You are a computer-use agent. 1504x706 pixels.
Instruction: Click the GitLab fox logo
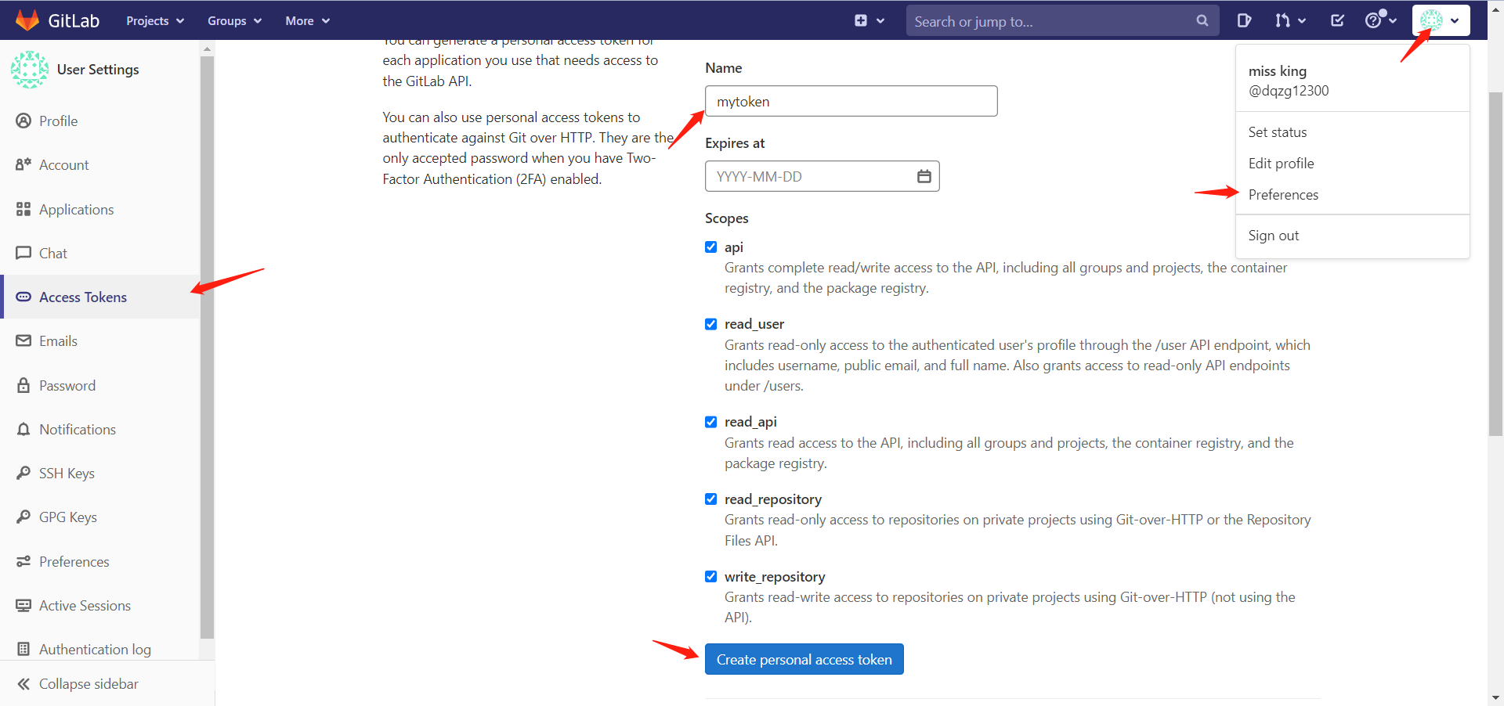coord(27,20)
